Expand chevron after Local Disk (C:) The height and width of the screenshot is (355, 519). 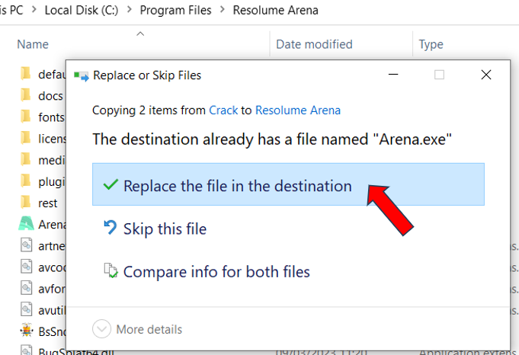[x=130, y=10]
